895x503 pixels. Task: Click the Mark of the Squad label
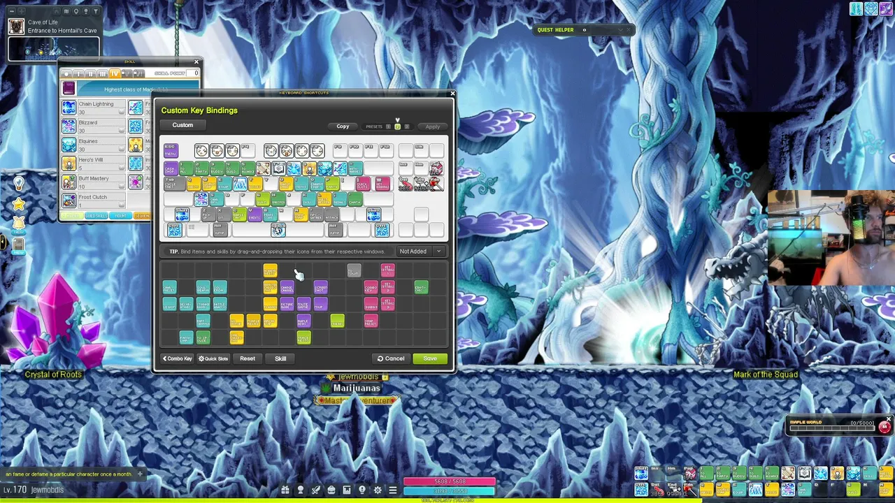(766, 374)
